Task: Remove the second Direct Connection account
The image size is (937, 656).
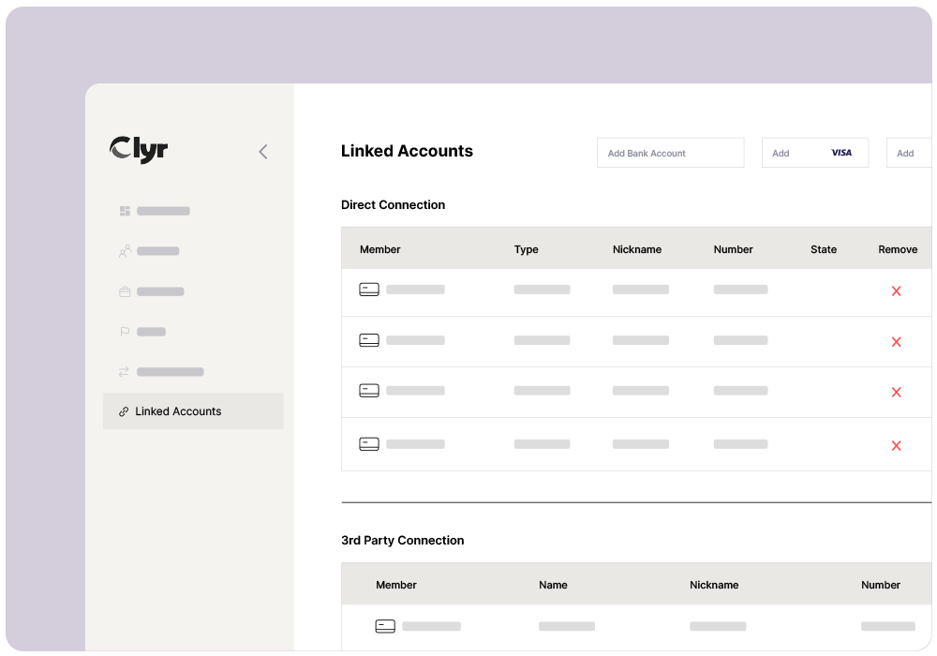Action: point(896,342)
